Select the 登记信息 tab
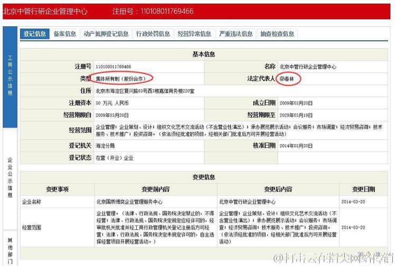 pos(35,34)
